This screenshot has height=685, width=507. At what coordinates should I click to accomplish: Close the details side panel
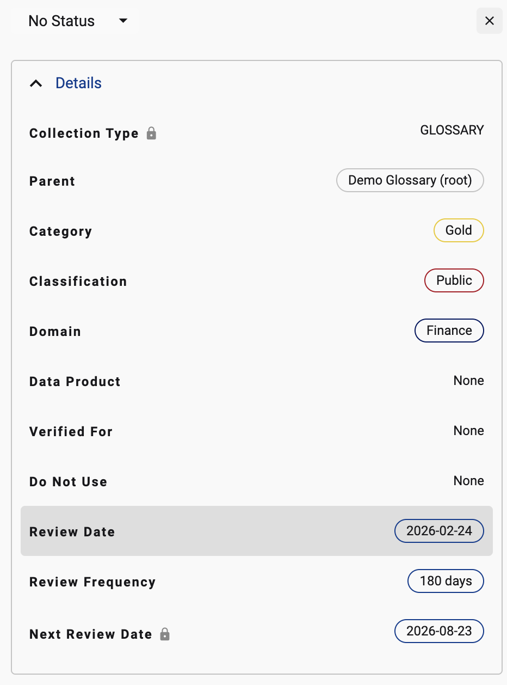click(x=489, y=21)
